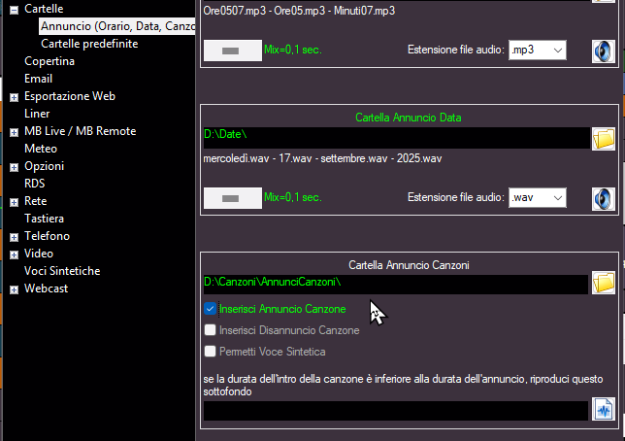
Task: Select Cartelle predefinite in the tree
Action: point(88,44)
